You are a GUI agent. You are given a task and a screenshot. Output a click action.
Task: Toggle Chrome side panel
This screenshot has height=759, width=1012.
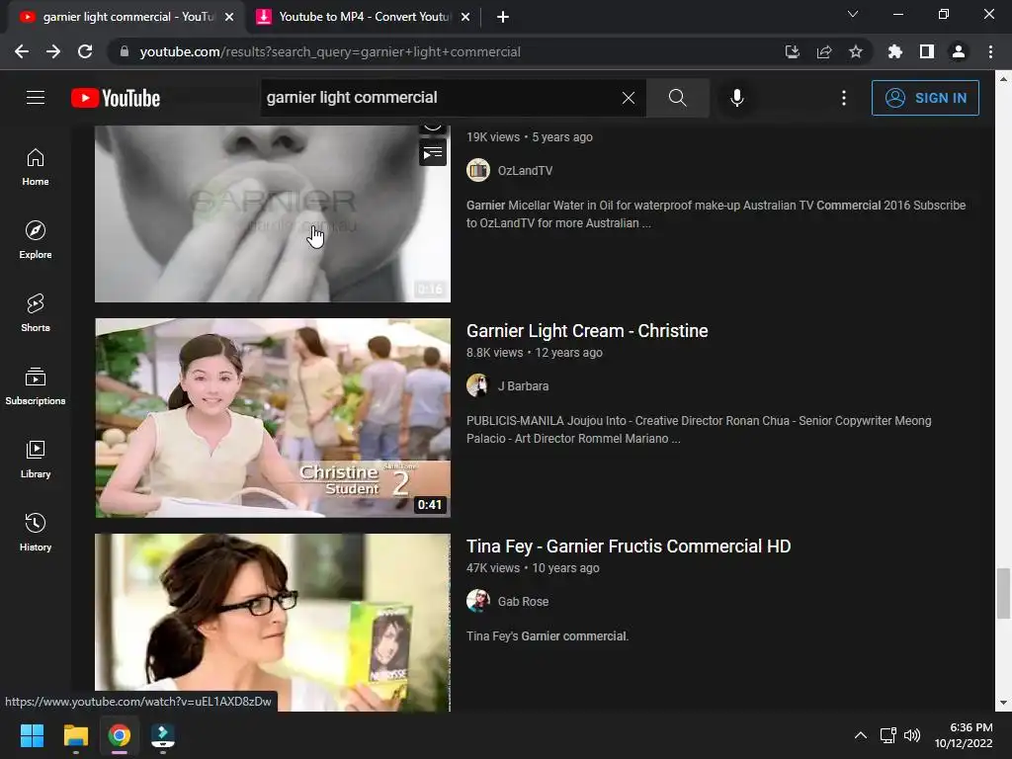(x=927, y=51)
